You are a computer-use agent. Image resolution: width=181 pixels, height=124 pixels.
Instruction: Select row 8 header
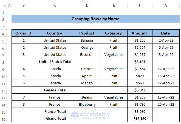4,62
